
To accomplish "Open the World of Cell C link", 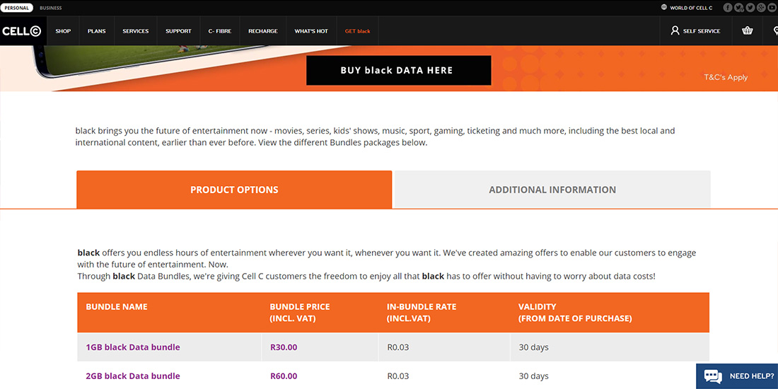I will [x=691, y=8].
